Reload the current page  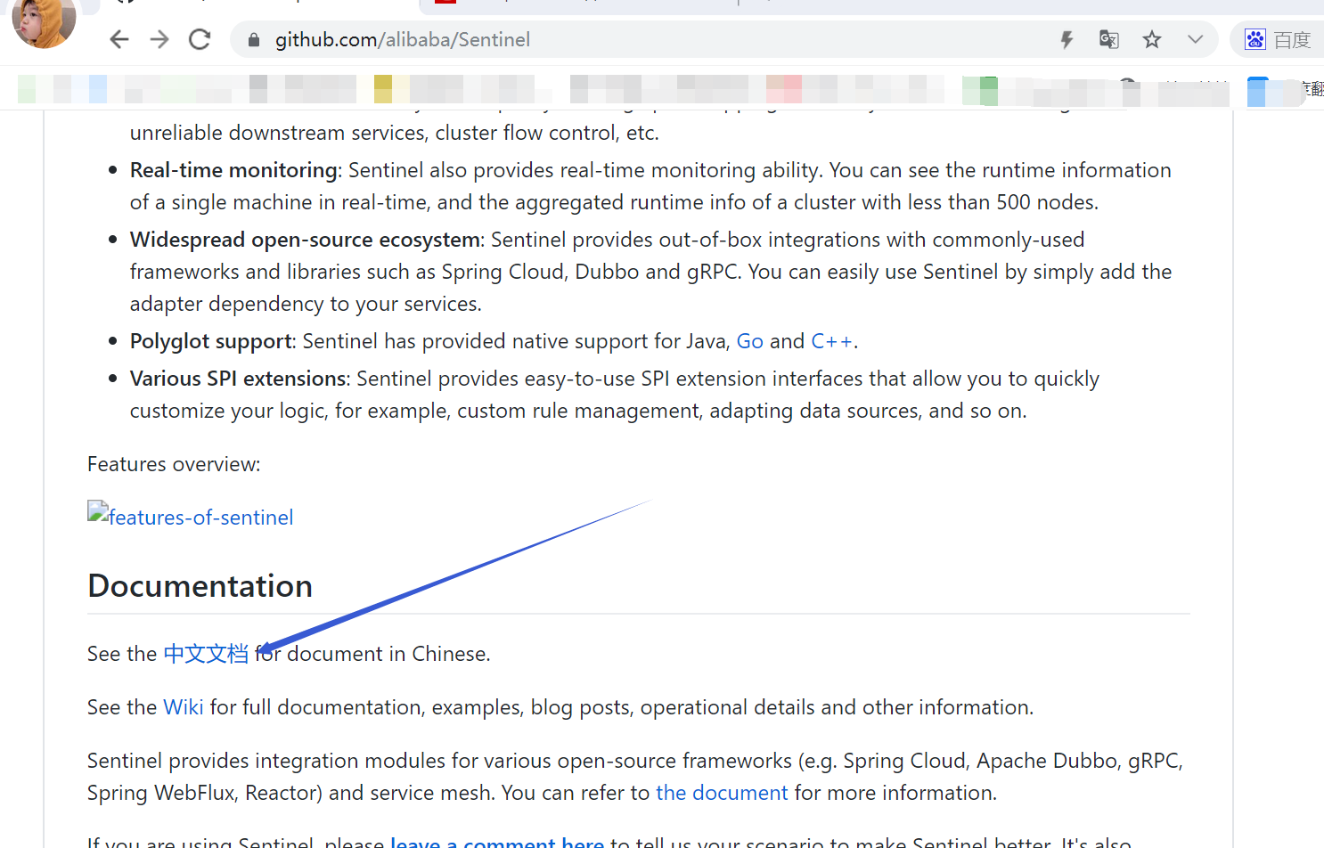coord(200,39)
